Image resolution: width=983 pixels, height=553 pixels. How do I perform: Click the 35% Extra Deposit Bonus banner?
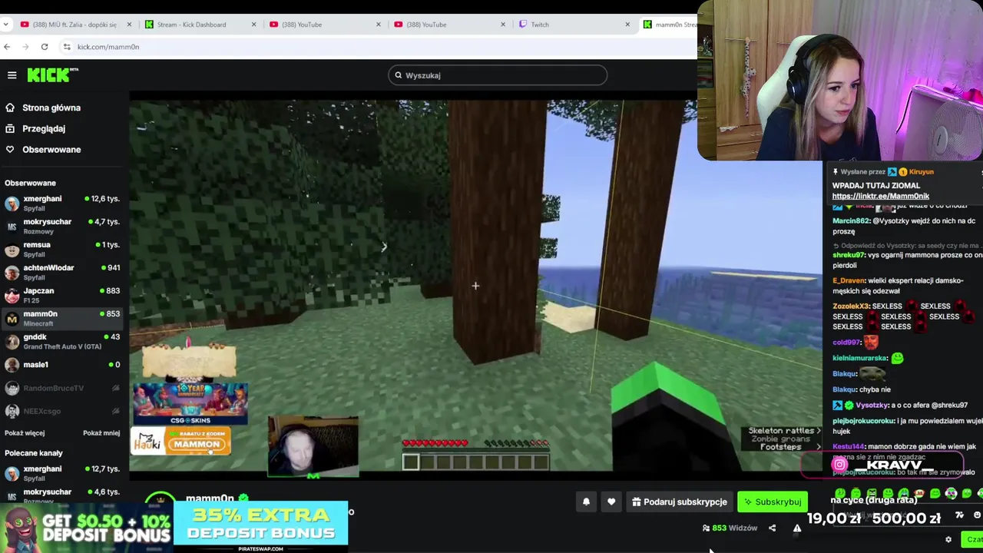click(261, 524)
